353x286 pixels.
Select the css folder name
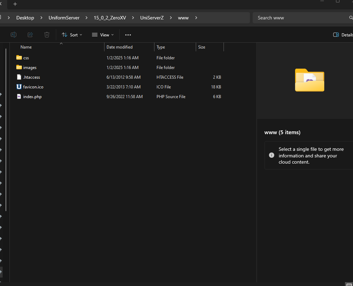click(x=26, y=58)
